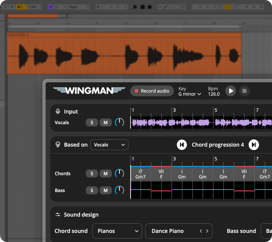
Task: Select the first i7 Gm7 chord block
Action: point(141,174)
